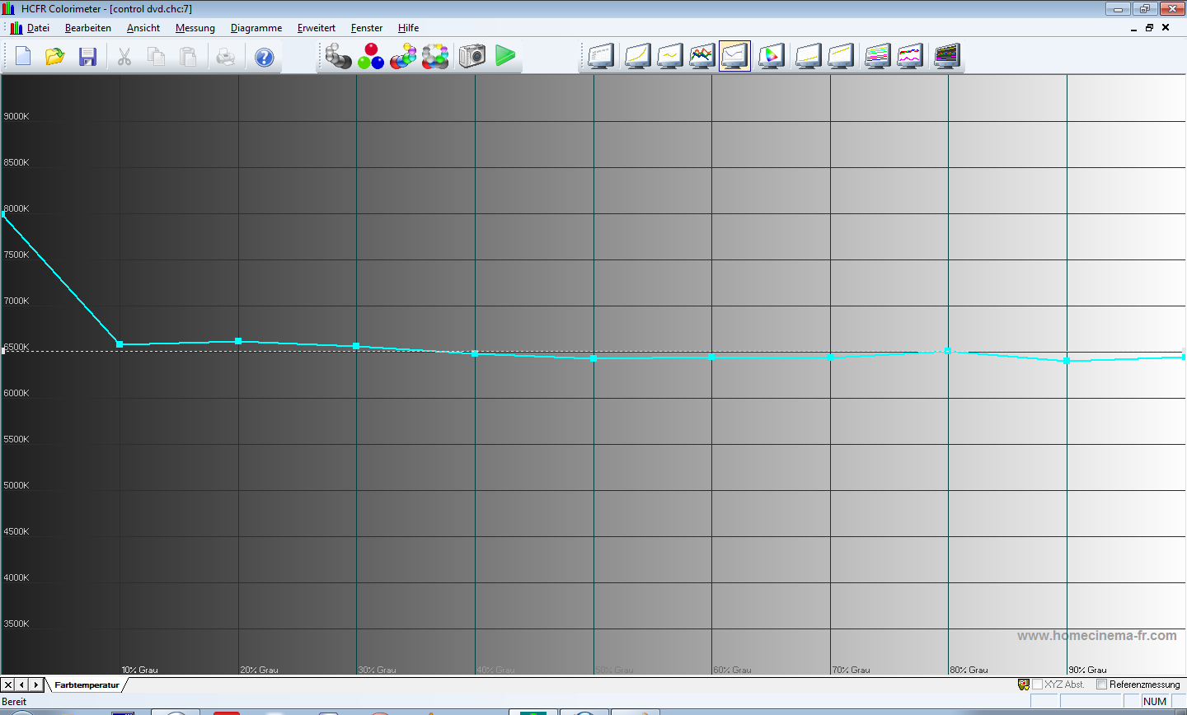Open the CIE diagram
The height and width of the screenshot is (715, 1187).
tap(771, 56)
